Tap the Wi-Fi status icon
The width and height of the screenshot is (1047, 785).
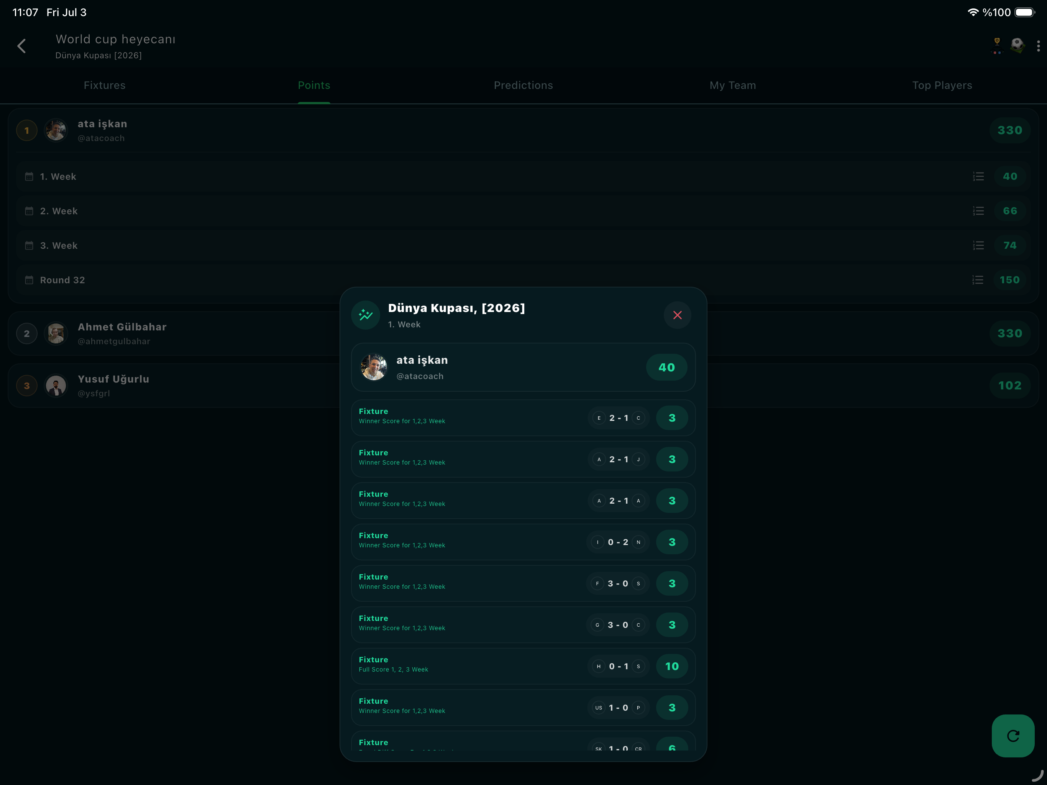[973, 12]
